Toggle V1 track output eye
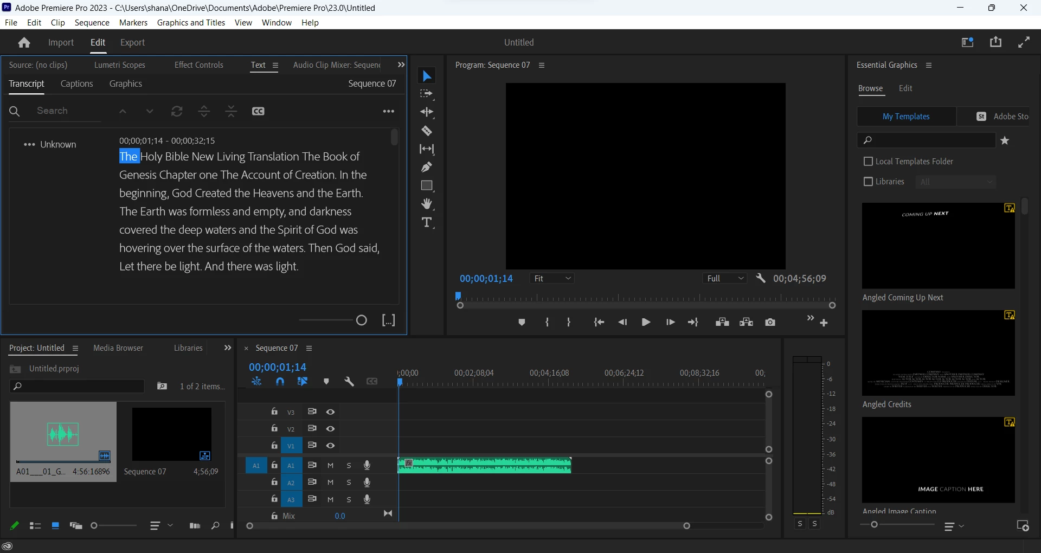Image resolution: width=1041 pixels, height=553 pixels. pyautogui.click(x=331, y=446)
